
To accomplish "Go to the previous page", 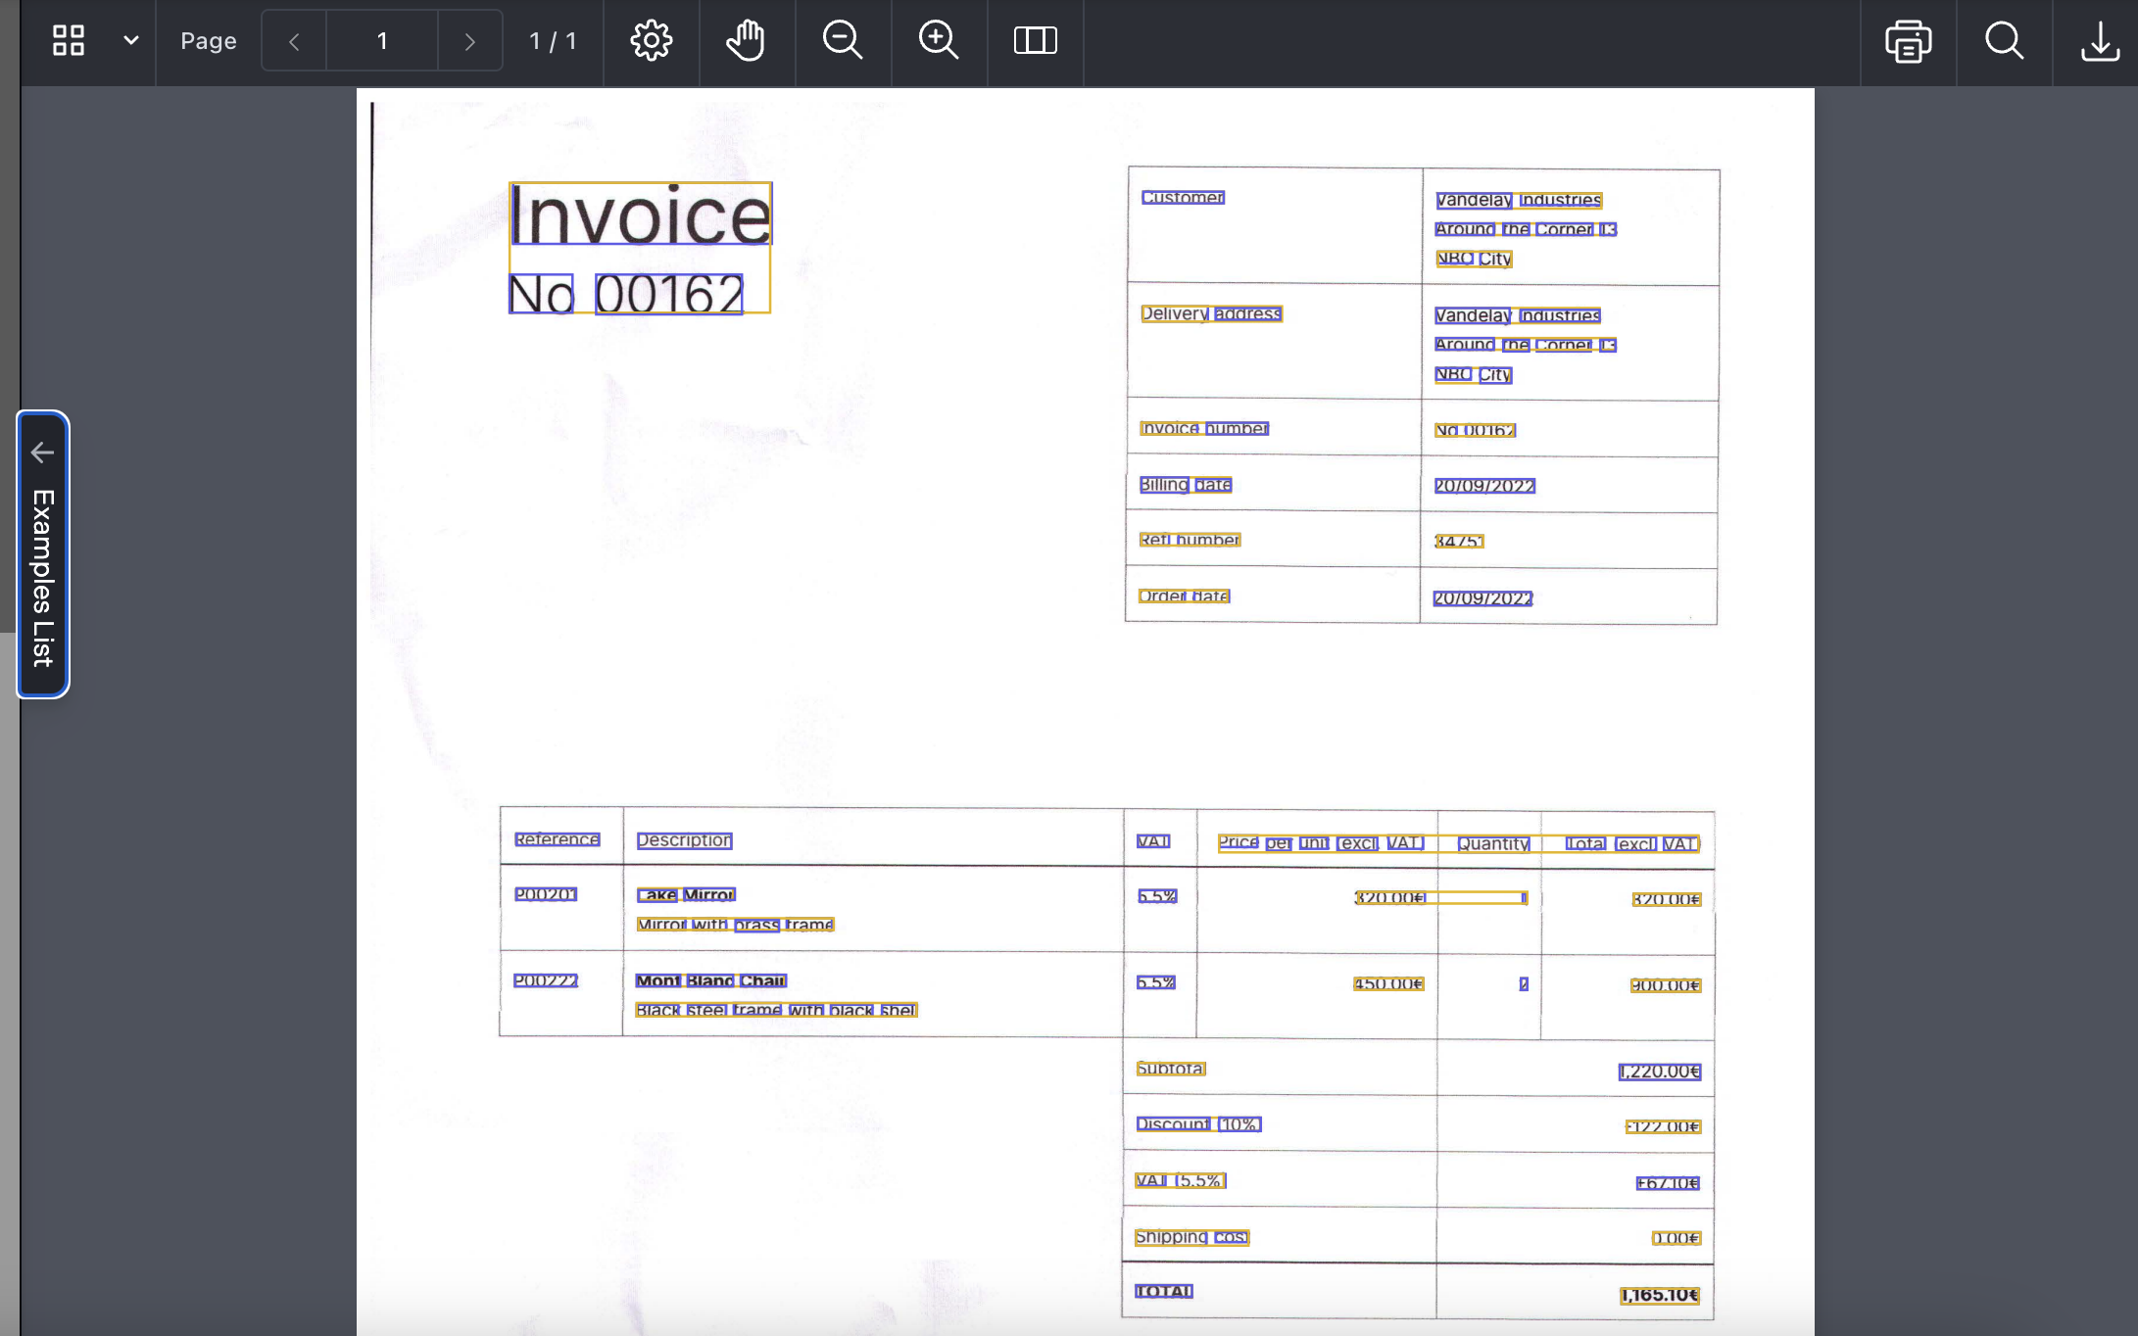I will coord(294,41).
